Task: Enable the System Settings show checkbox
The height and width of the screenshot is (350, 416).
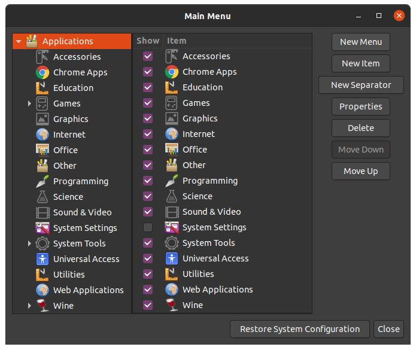Action: click(x=148, y=227)
